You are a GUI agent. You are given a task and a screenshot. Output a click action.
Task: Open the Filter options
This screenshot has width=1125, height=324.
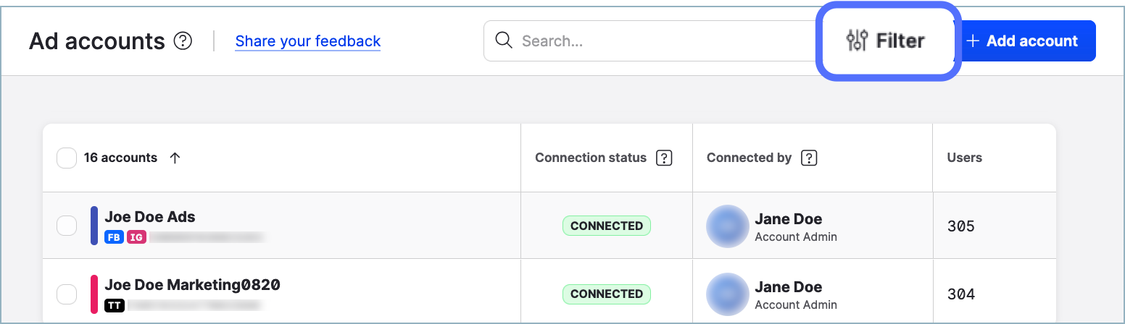pos(887,41)
